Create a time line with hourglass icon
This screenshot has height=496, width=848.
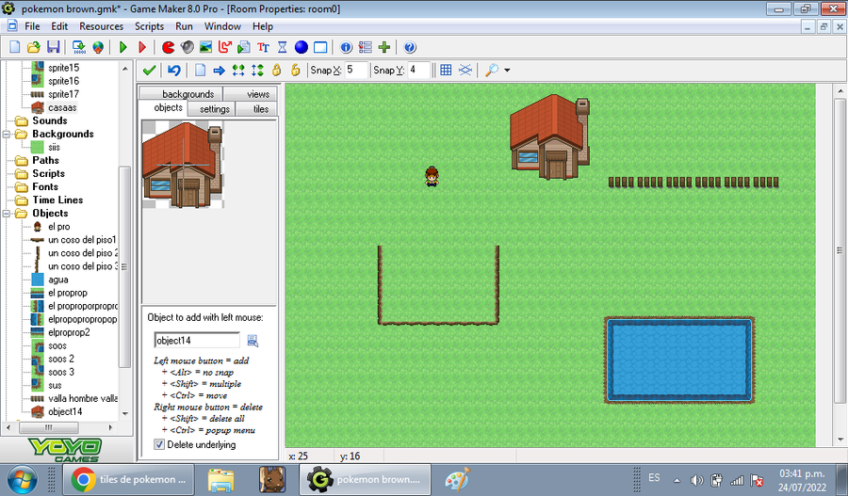click(283, 48)
